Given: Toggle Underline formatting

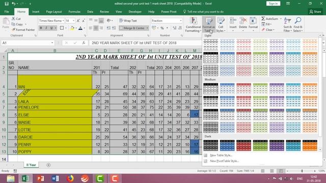Looking at the screenshot, I should 51,28.
